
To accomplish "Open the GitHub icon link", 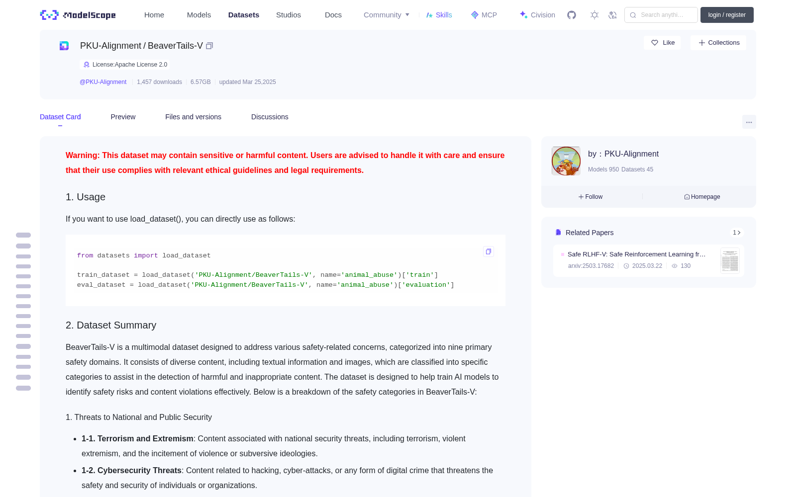I will coord(572,15).
